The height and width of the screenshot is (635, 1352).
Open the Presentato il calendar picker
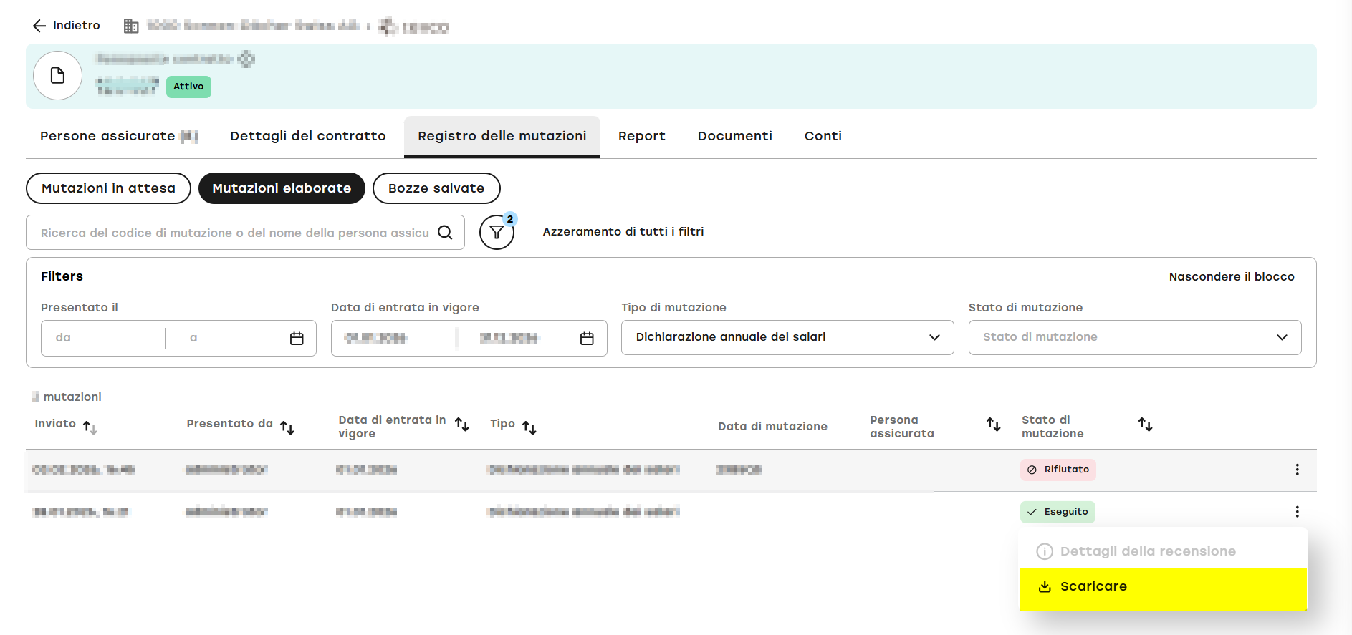[x=297, y=338]
